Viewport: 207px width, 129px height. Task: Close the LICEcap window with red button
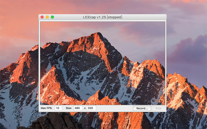[42, 17]
